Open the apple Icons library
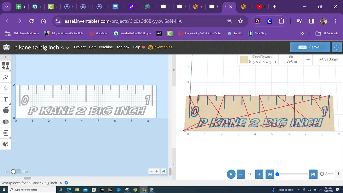Screen dimensions: 343x193 click(x=5, y=110)
